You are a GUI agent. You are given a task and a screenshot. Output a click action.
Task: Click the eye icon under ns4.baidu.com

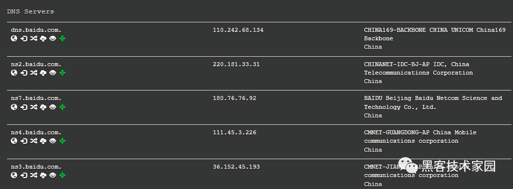pos(52,141)
